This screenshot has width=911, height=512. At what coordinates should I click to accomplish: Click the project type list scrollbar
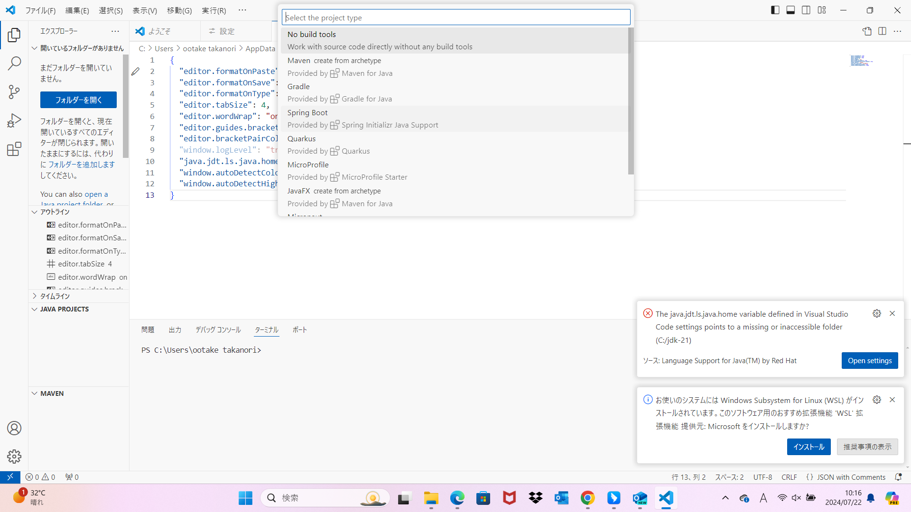(x=631, y=101)
